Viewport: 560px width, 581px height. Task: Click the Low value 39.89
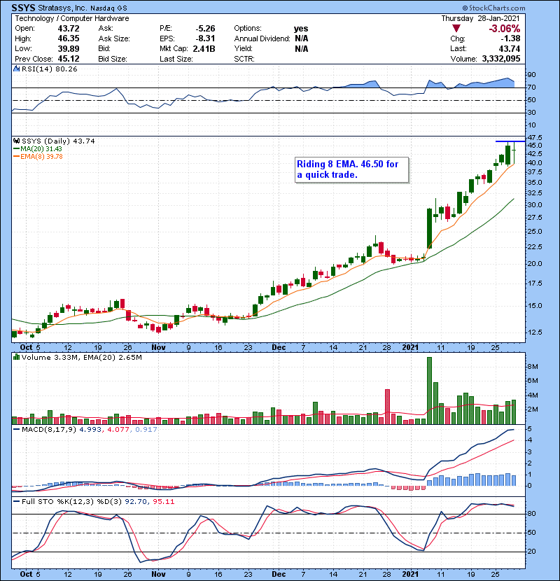point(69,48)
